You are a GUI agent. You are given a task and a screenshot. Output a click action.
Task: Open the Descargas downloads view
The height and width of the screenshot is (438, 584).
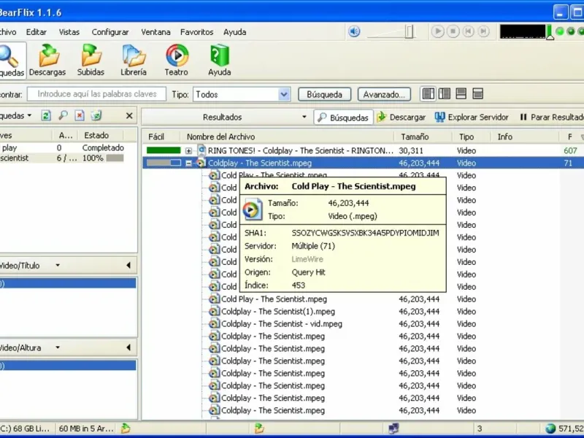[47, 60]
